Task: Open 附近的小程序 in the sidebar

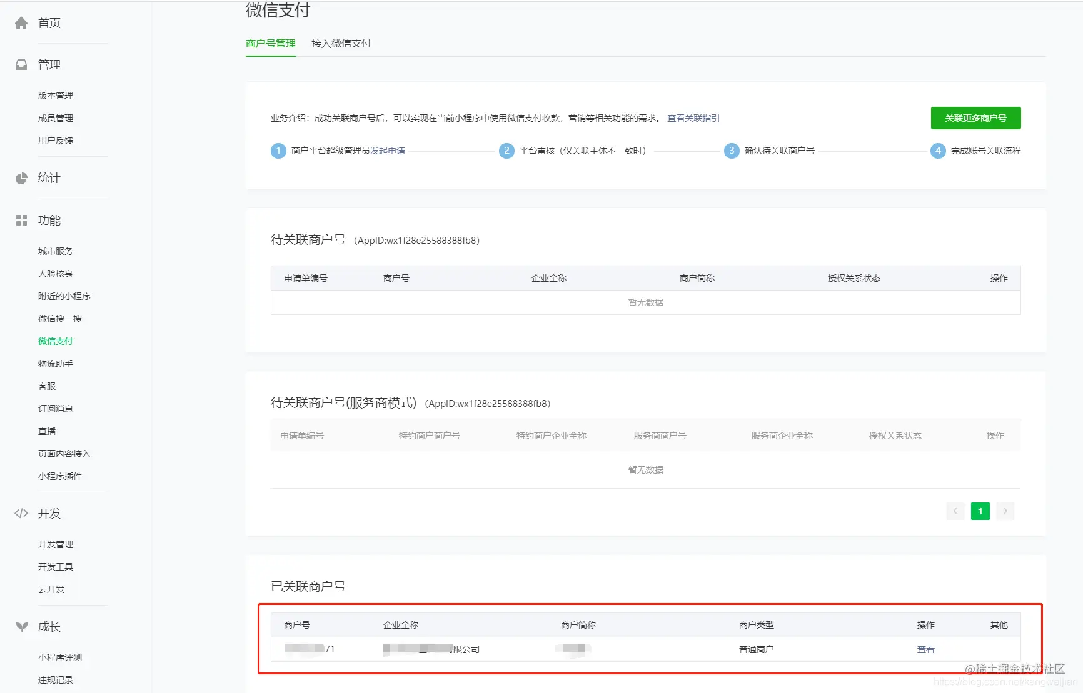Action: click(64, 296)
